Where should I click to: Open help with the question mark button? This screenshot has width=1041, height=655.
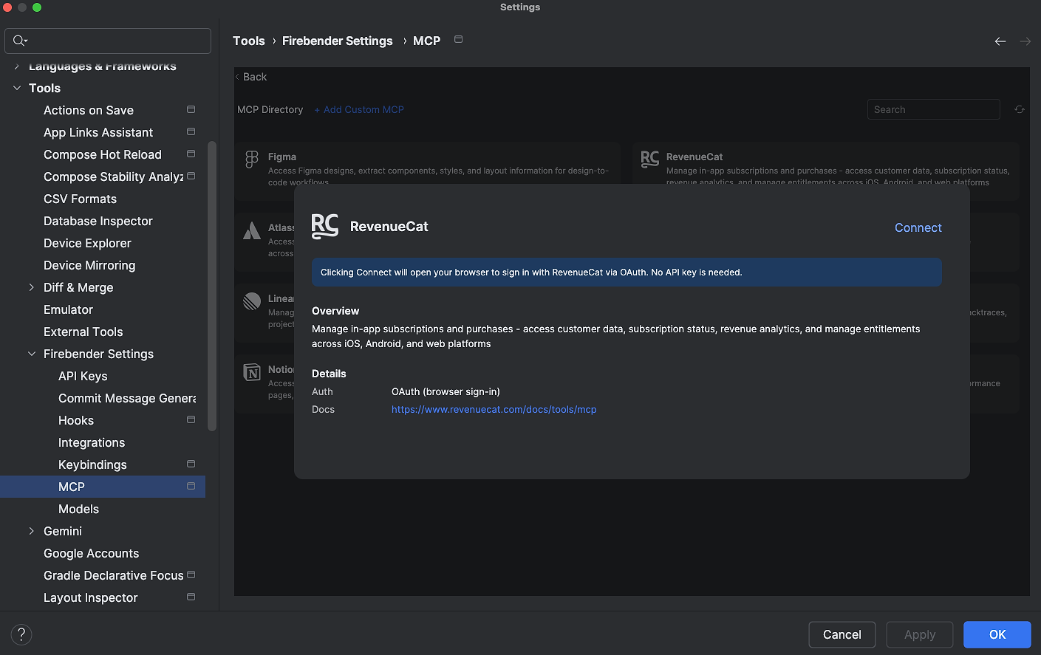point(21,634)
